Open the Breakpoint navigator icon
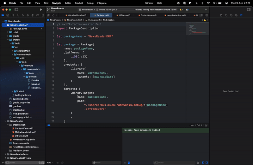The width and height of the screenshot is (253, 165). [x=38, y=15]
